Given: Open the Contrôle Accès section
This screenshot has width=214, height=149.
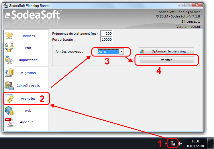Looking at the screenshot, I should point(28,86).
